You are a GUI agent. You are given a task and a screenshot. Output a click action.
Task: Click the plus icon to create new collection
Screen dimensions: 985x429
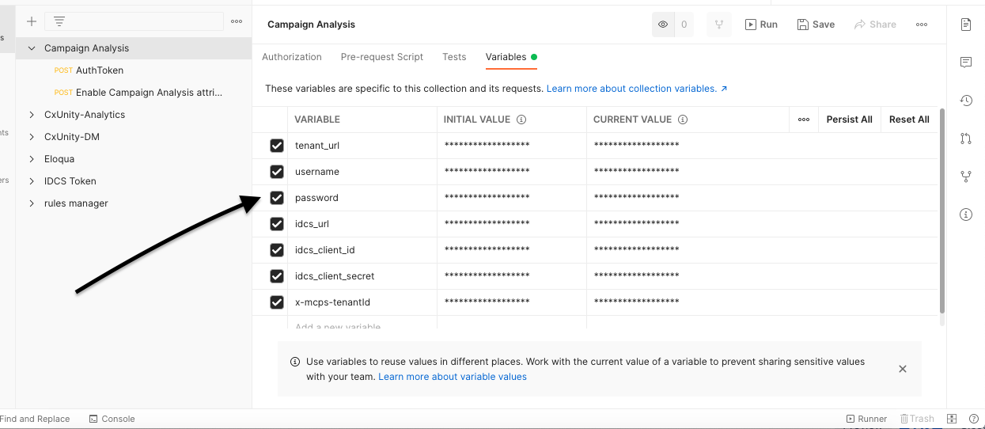32,21
